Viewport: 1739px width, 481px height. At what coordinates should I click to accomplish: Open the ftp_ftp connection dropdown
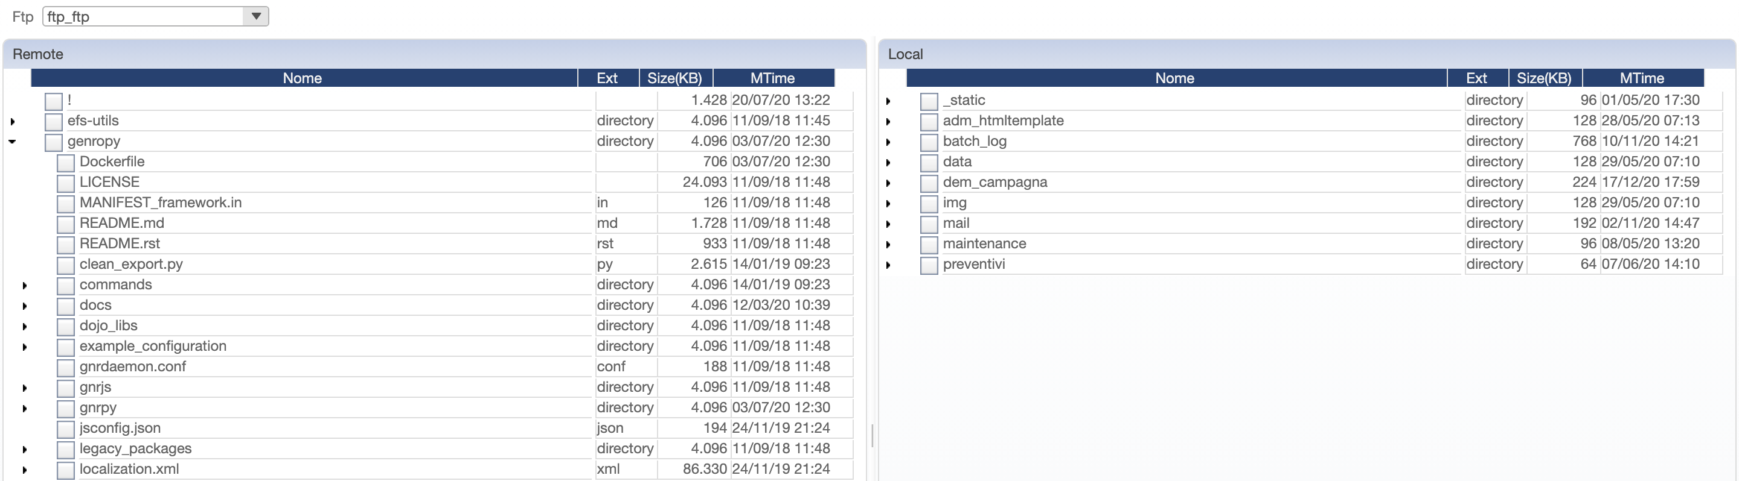256,16
